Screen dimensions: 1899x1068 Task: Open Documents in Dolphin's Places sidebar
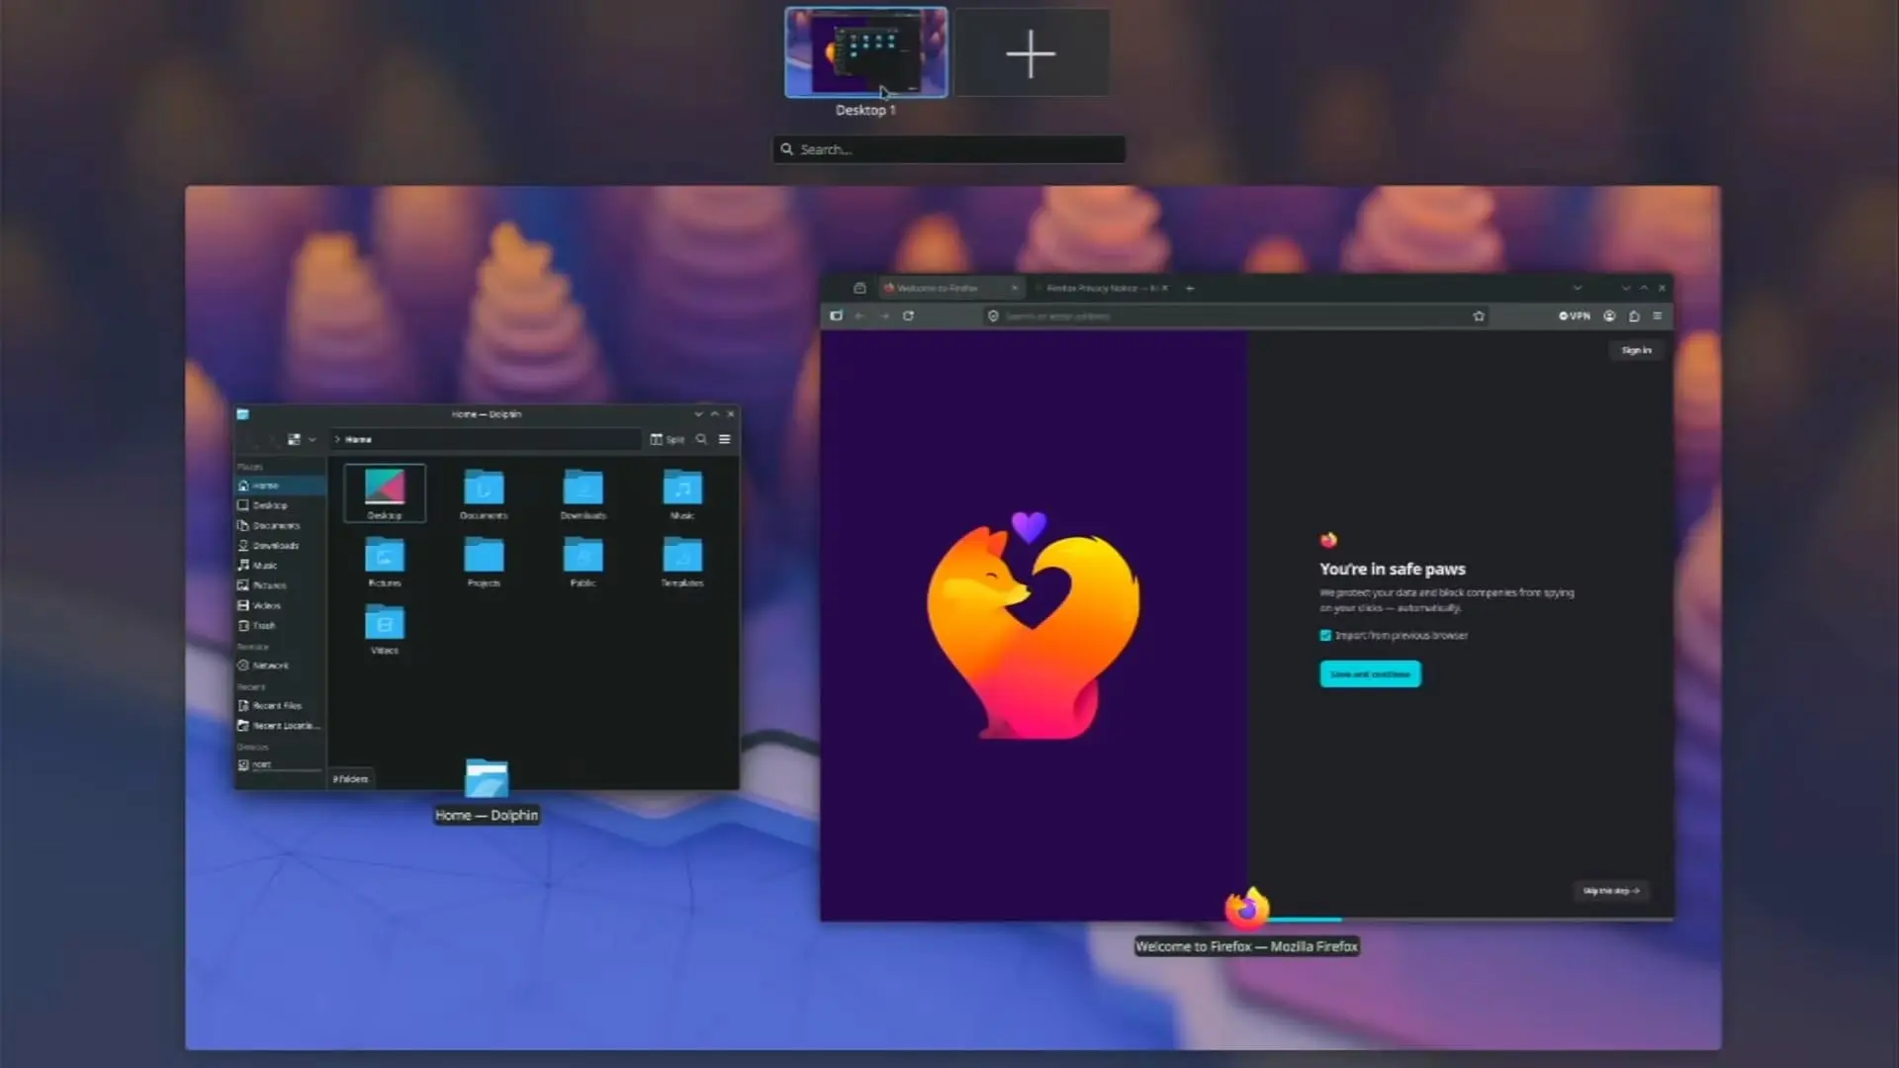[x=280, y=525]
